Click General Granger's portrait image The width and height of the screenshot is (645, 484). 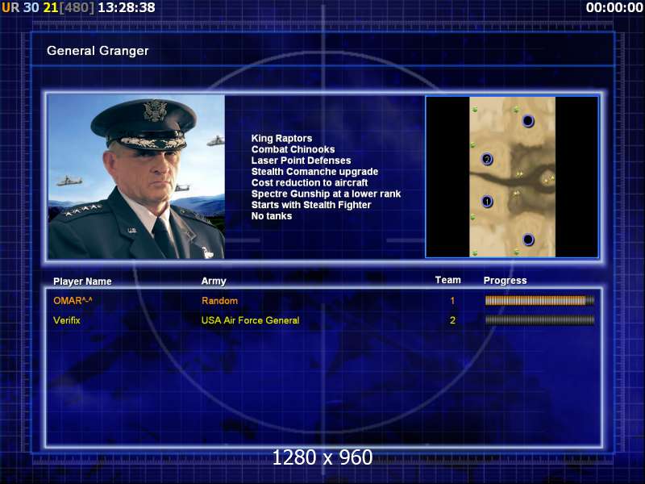click(x=136, y=177)
